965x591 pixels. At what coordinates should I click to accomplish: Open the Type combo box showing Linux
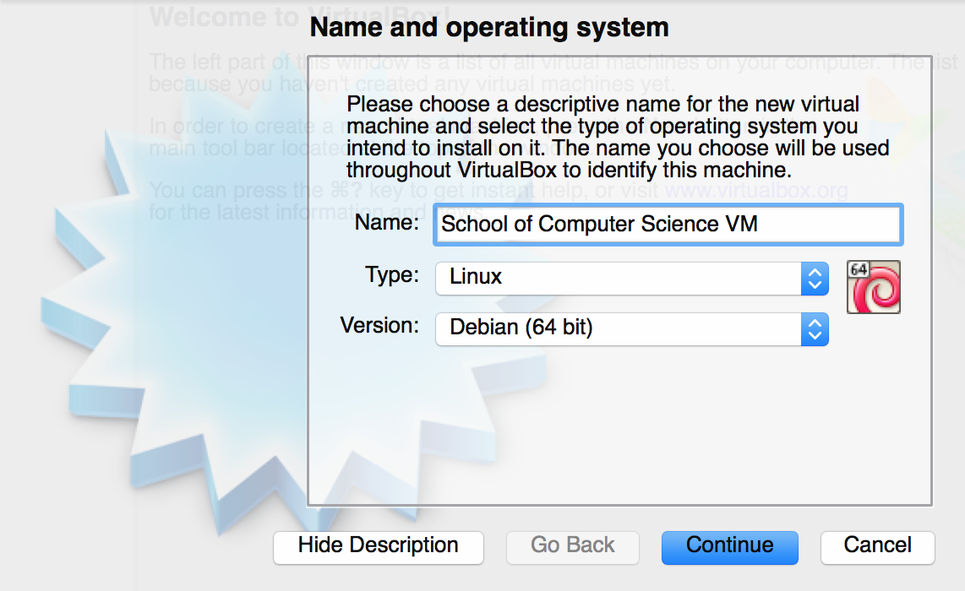[x=619, y=278]
